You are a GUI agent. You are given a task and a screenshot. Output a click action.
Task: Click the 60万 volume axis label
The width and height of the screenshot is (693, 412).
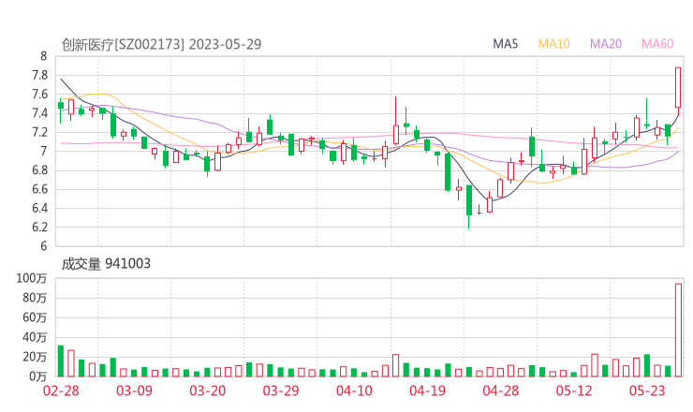[x=35, y=317]
